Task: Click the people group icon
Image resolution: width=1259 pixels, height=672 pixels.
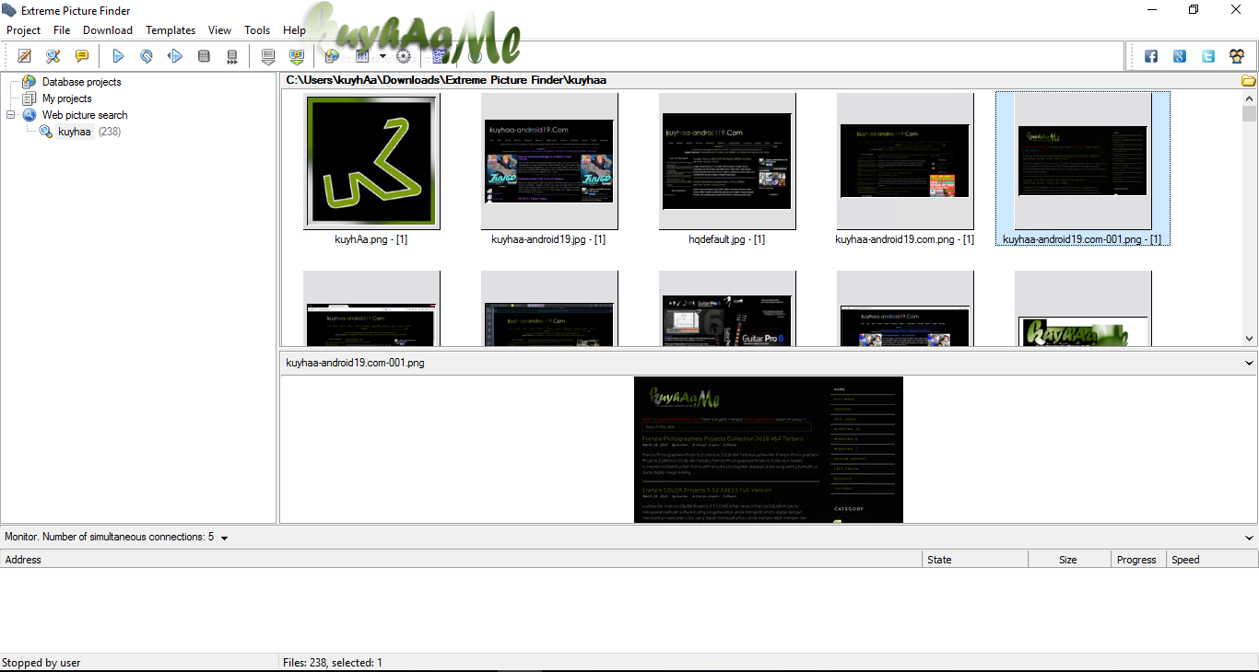Action: pyautogui.click(x=1237, y=56)
